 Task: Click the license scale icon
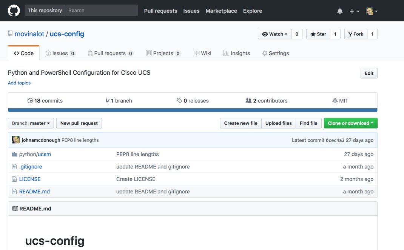coord(335,101)
